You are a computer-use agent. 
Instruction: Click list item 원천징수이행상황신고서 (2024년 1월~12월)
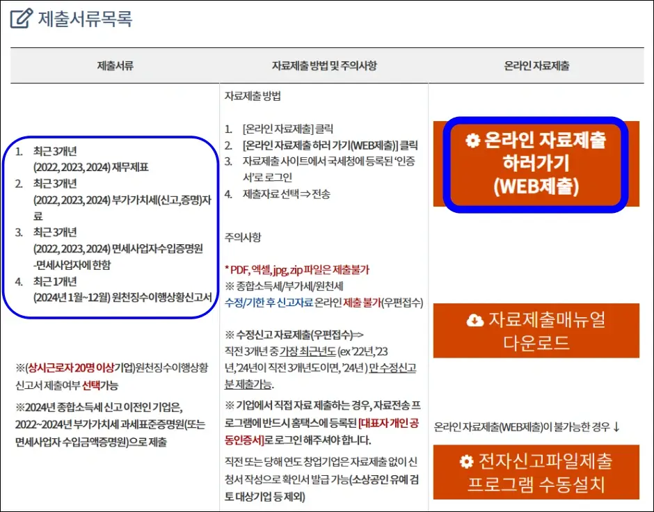click(x=122, y=297)
